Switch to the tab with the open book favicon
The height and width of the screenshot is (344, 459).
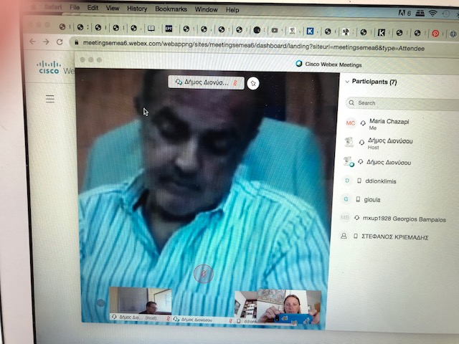(151, 29)
